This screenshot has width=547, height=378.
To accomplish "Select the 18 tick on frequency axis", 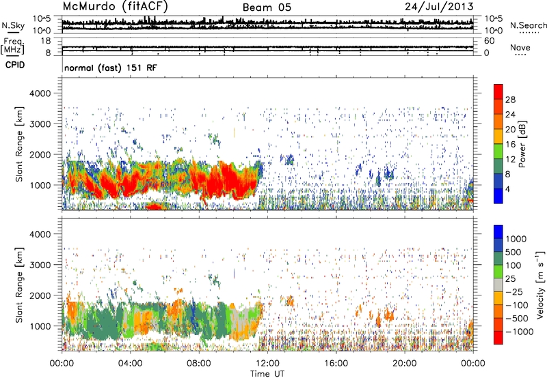I will click(46, 41).
